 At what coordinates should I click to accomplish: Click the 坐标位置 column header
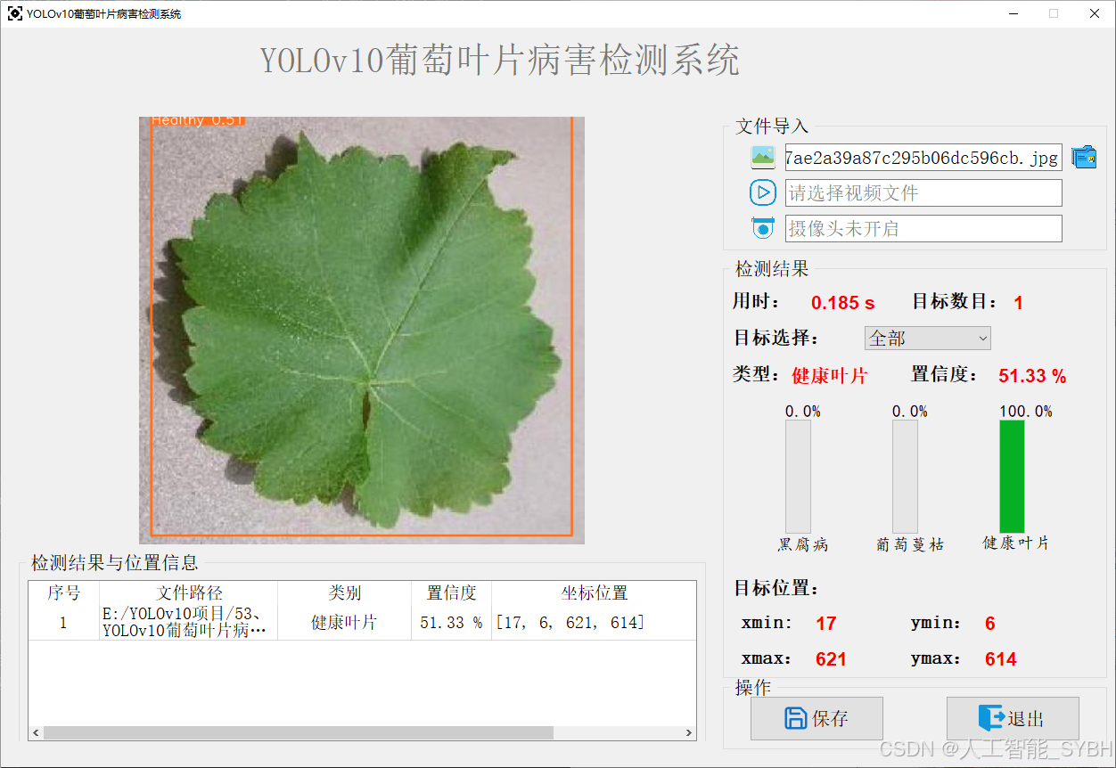[594, 593]
